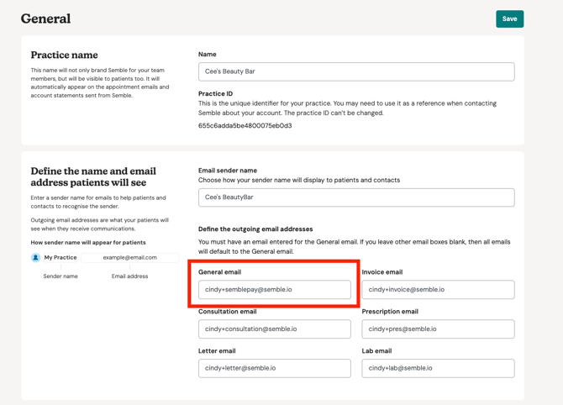Click the My Practice sender preview text

[x=61, y=258]
